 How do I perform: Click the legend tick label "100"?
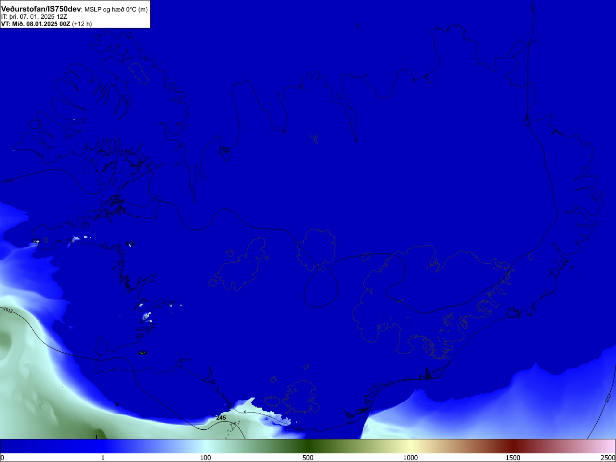(x=205, y=458)
